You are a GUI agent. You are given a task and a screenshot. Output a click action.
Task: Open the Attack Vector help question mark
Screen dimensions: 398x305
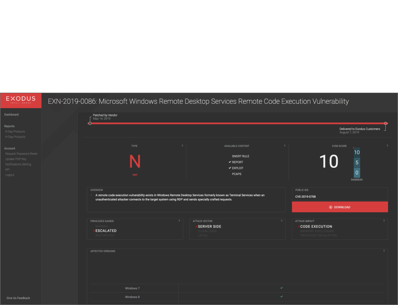pyautogui.click(x=281, y=221)
